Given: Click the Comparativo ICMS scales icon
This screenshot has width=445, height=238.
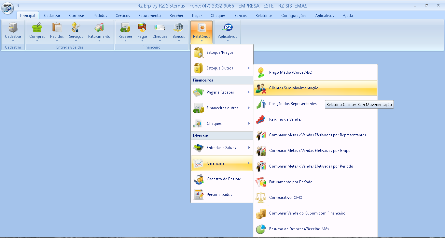Looking at the screenshot, I should [261, 198].
